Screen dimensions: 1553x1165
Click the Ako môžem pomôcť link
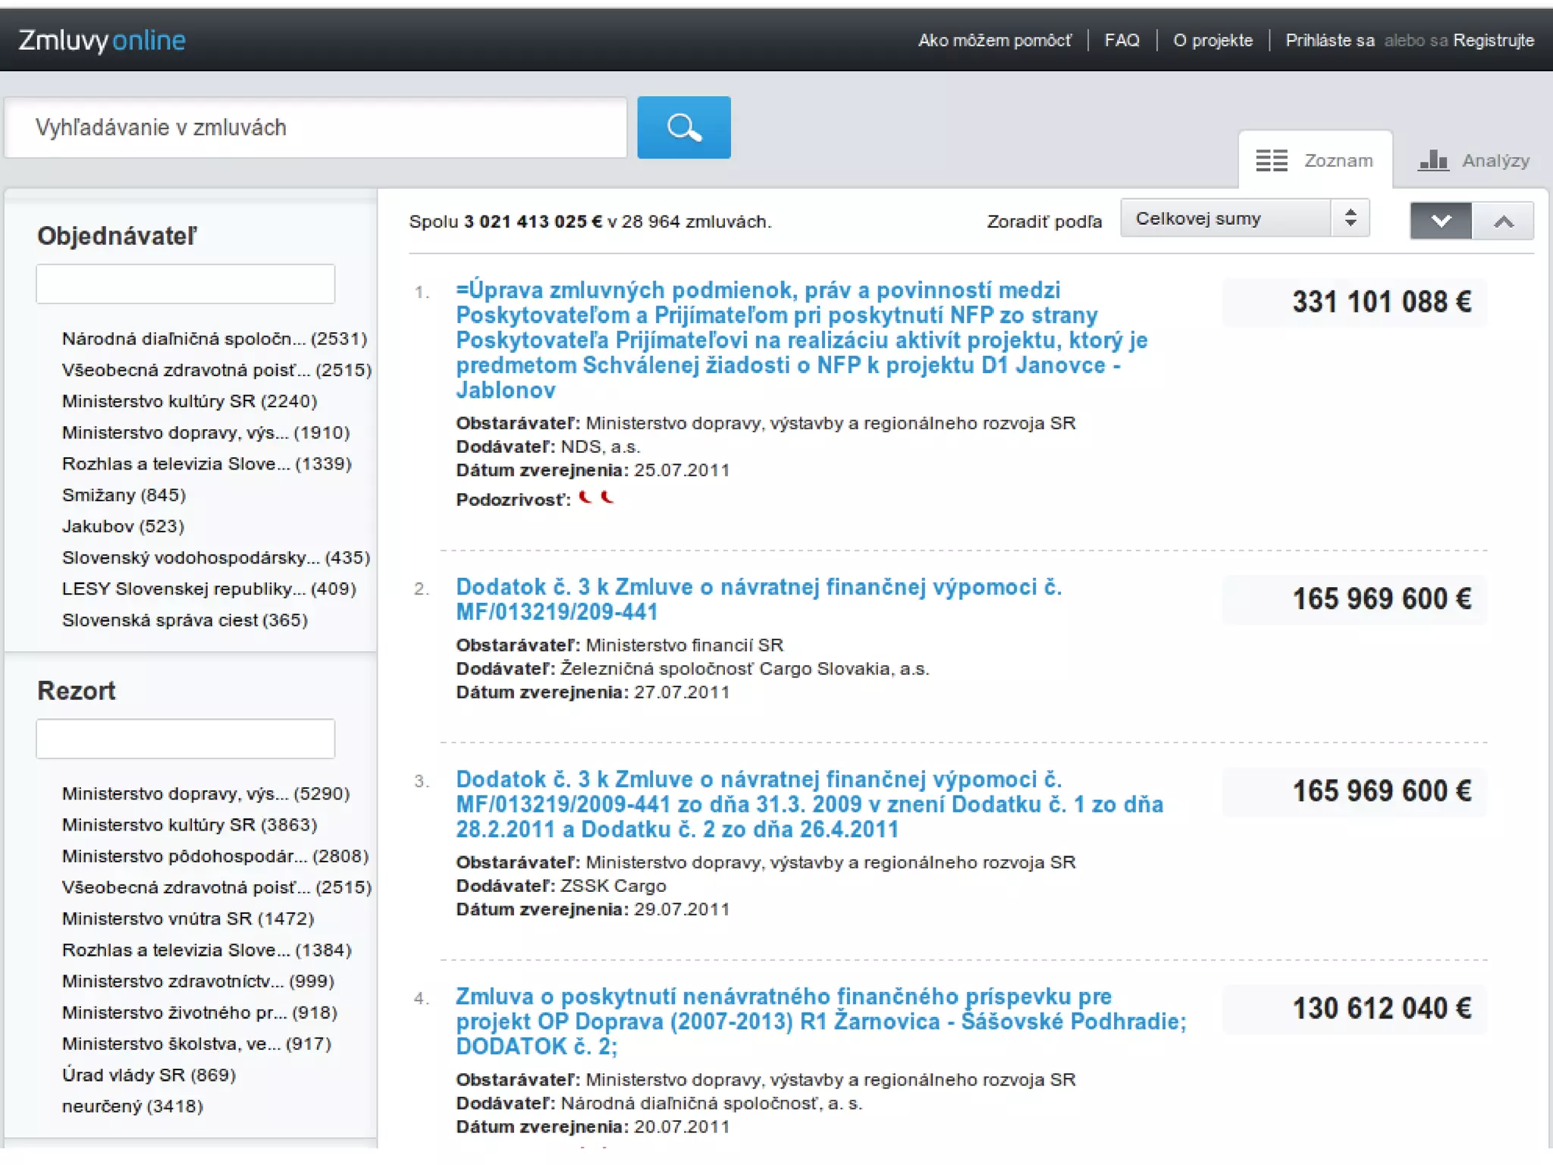point(995,40)
